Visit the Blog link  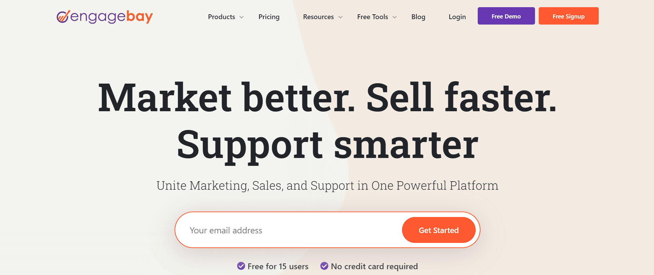point(418,17)
